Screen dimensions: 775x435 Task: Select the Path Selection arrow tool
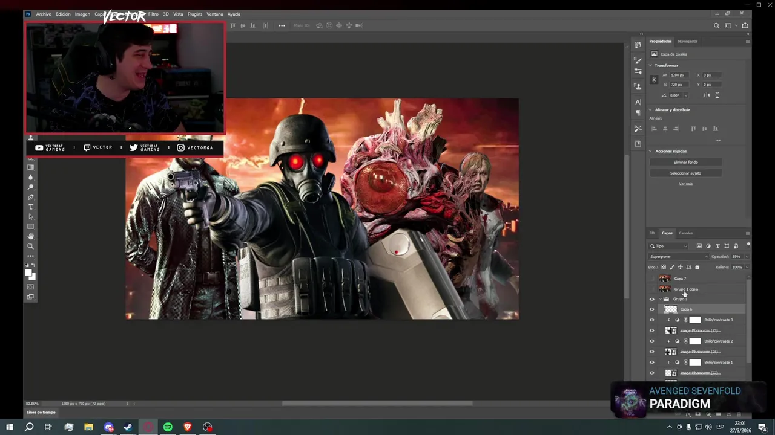[x=31, y=217]
